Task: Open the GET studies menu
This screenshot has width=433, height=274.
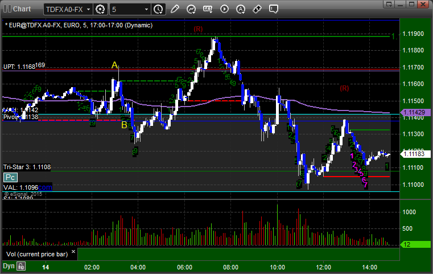Action: tap(208, 9)
